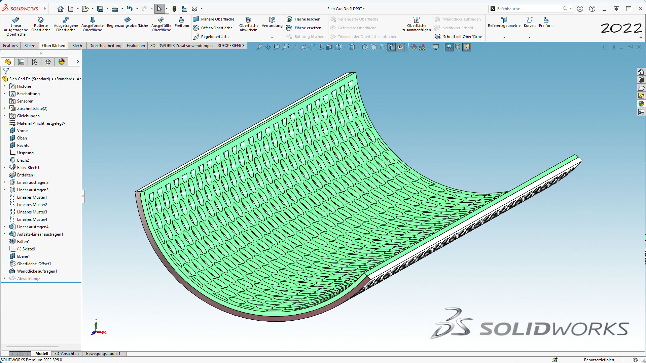This screenshot has height=363, width=646.
Task: Expand Zuschnittsliste(2) node
Action: click(4, 109)
